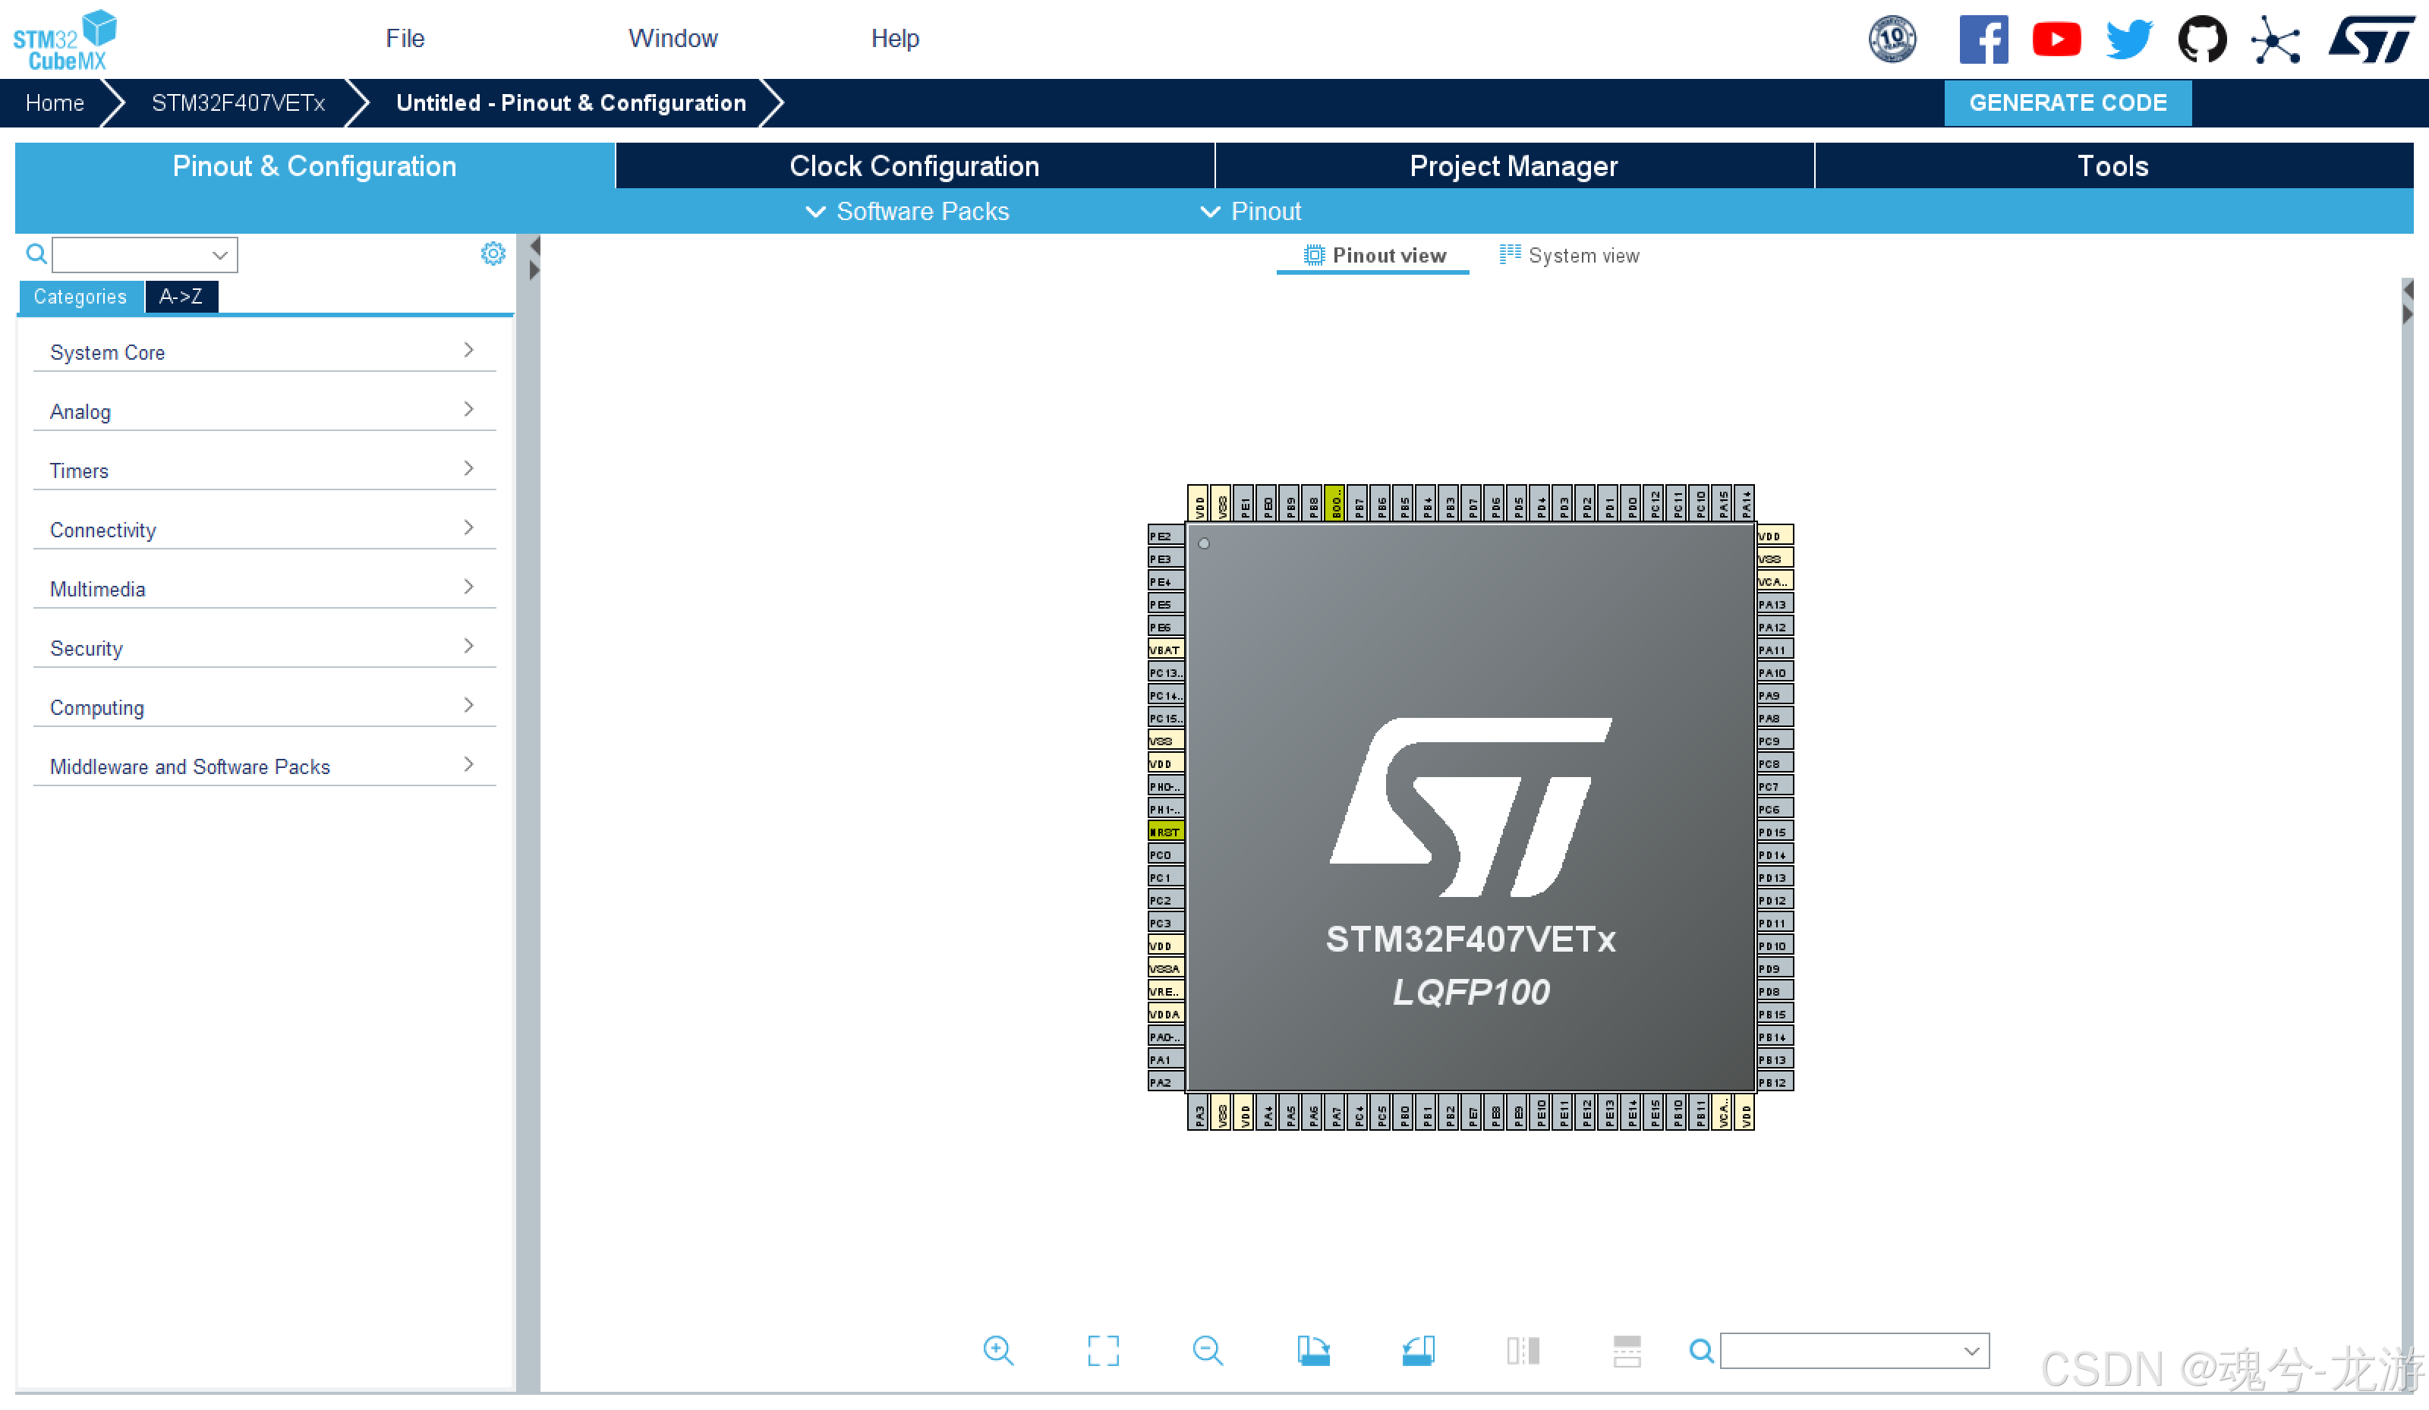
Task: Open the File menu
Action: click(x=405, y=39)
